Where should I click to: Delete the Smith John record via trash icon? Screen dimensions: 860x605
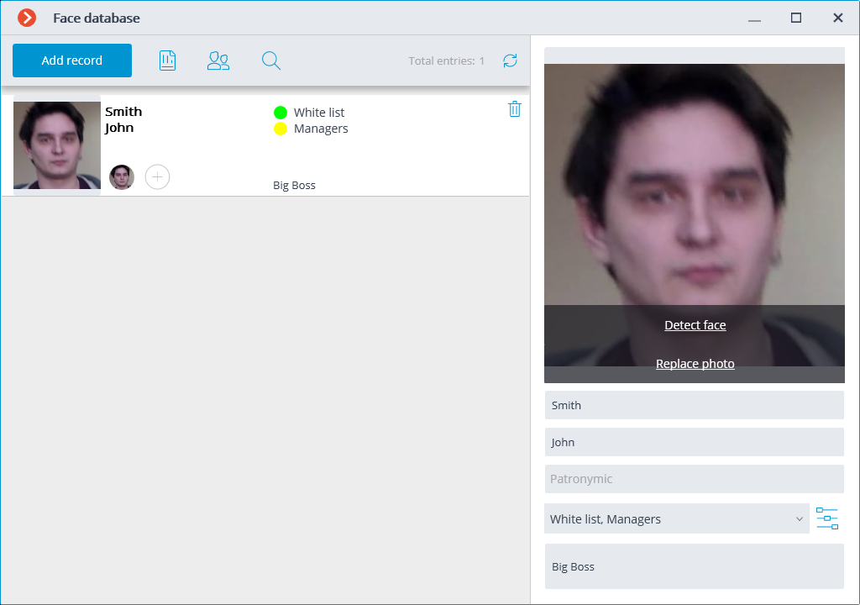515,108
